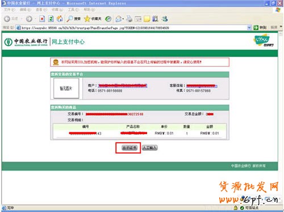Screen dimensions: 284x212
Task: Open the 帮助 (Help) menu
Action: pos(89,10)
